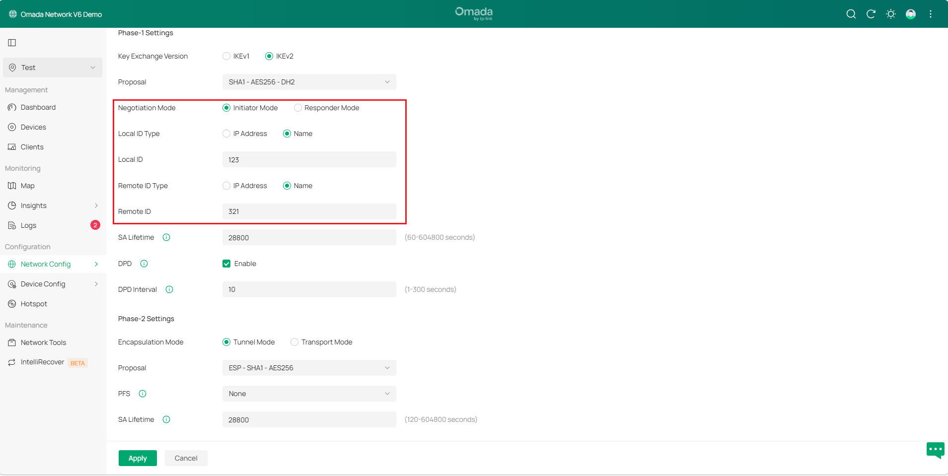Click the Remote ID input field

click(309, 211)
